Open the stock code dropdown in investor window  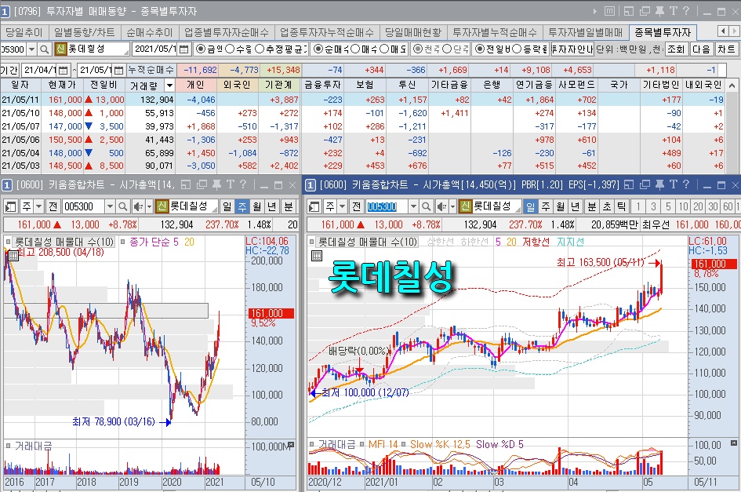point(31,49)
